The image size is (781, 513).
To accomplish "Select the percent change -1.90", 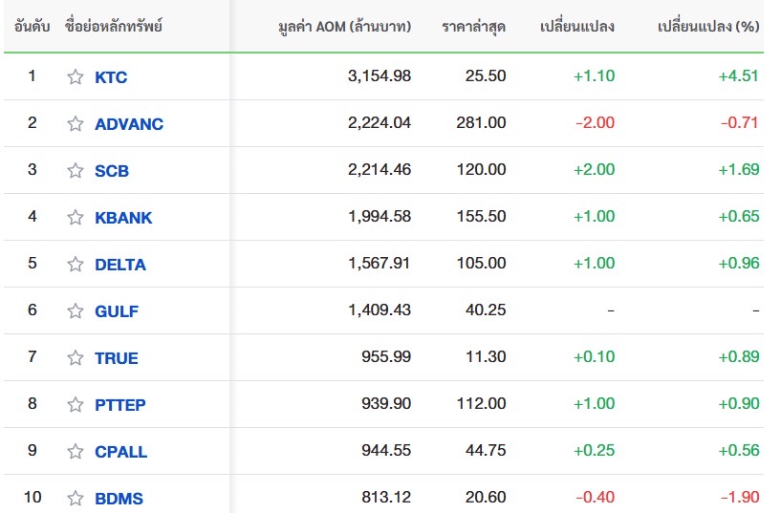I will 740,497.
